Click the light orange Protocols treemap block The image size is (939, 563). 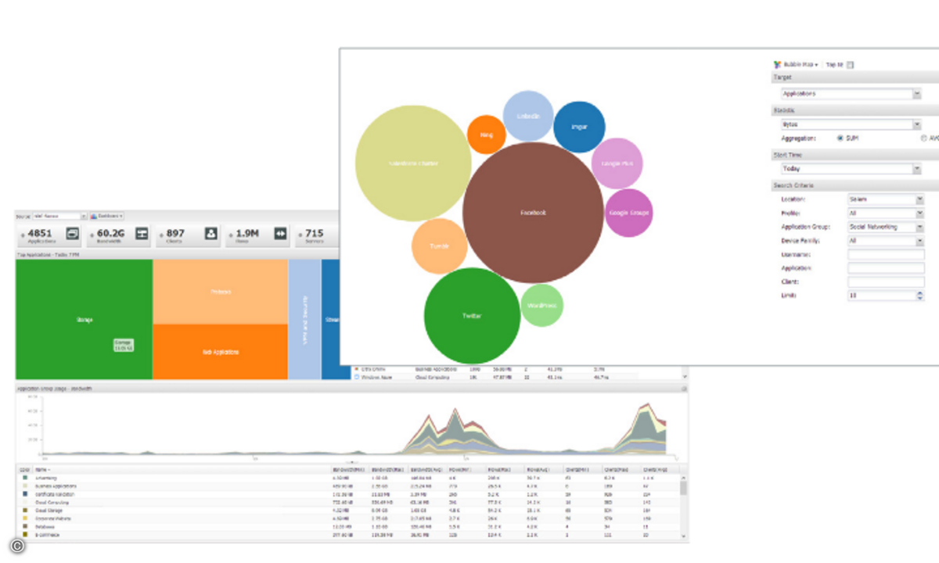pos(220,292)
